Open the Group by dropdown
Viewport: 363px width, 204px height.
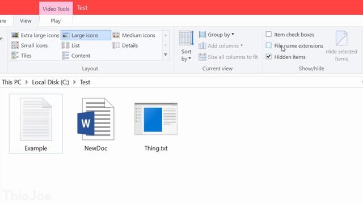click(x=217, y=35)
